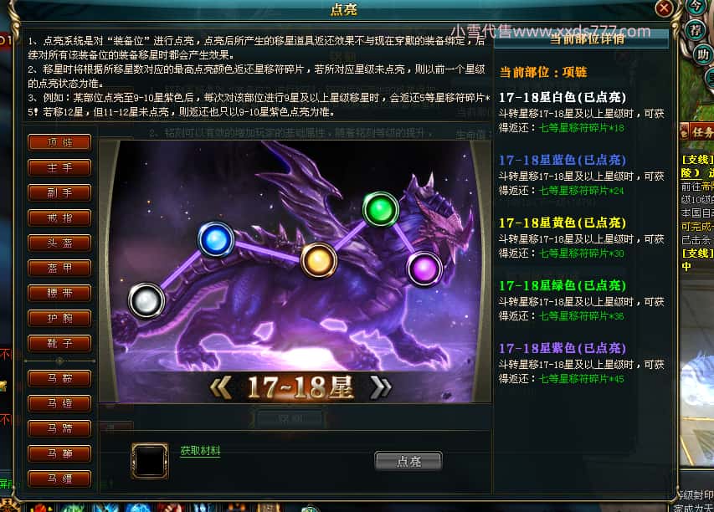
Task: Open the 获取材料 link
Action: (x=200, y=451)
